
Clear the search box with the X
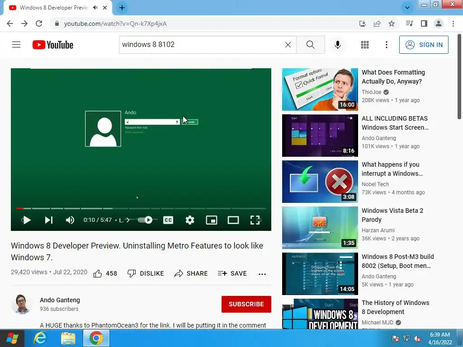pyautogui.click(x=288, y=45)
